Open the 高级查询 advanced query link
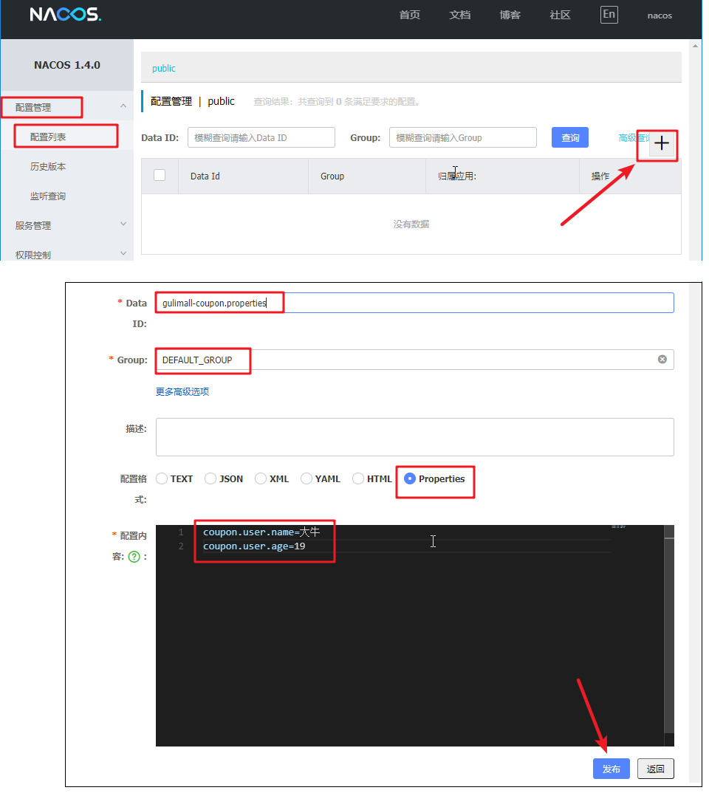709x793 pixels. tap(634, 137)
